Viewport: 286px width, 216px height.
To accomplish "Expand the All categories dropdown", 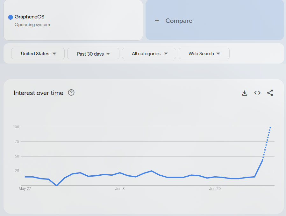I will tap(149, 53).
